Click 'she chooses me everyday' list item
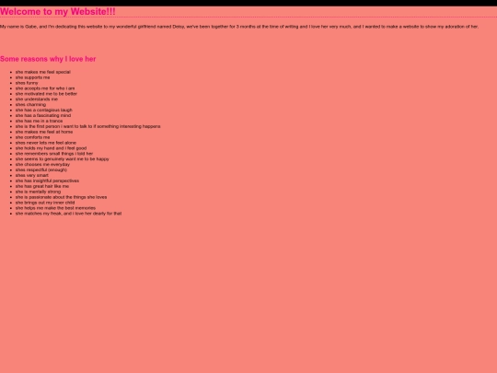Screen dimensions: 497x373 (42, 164)
